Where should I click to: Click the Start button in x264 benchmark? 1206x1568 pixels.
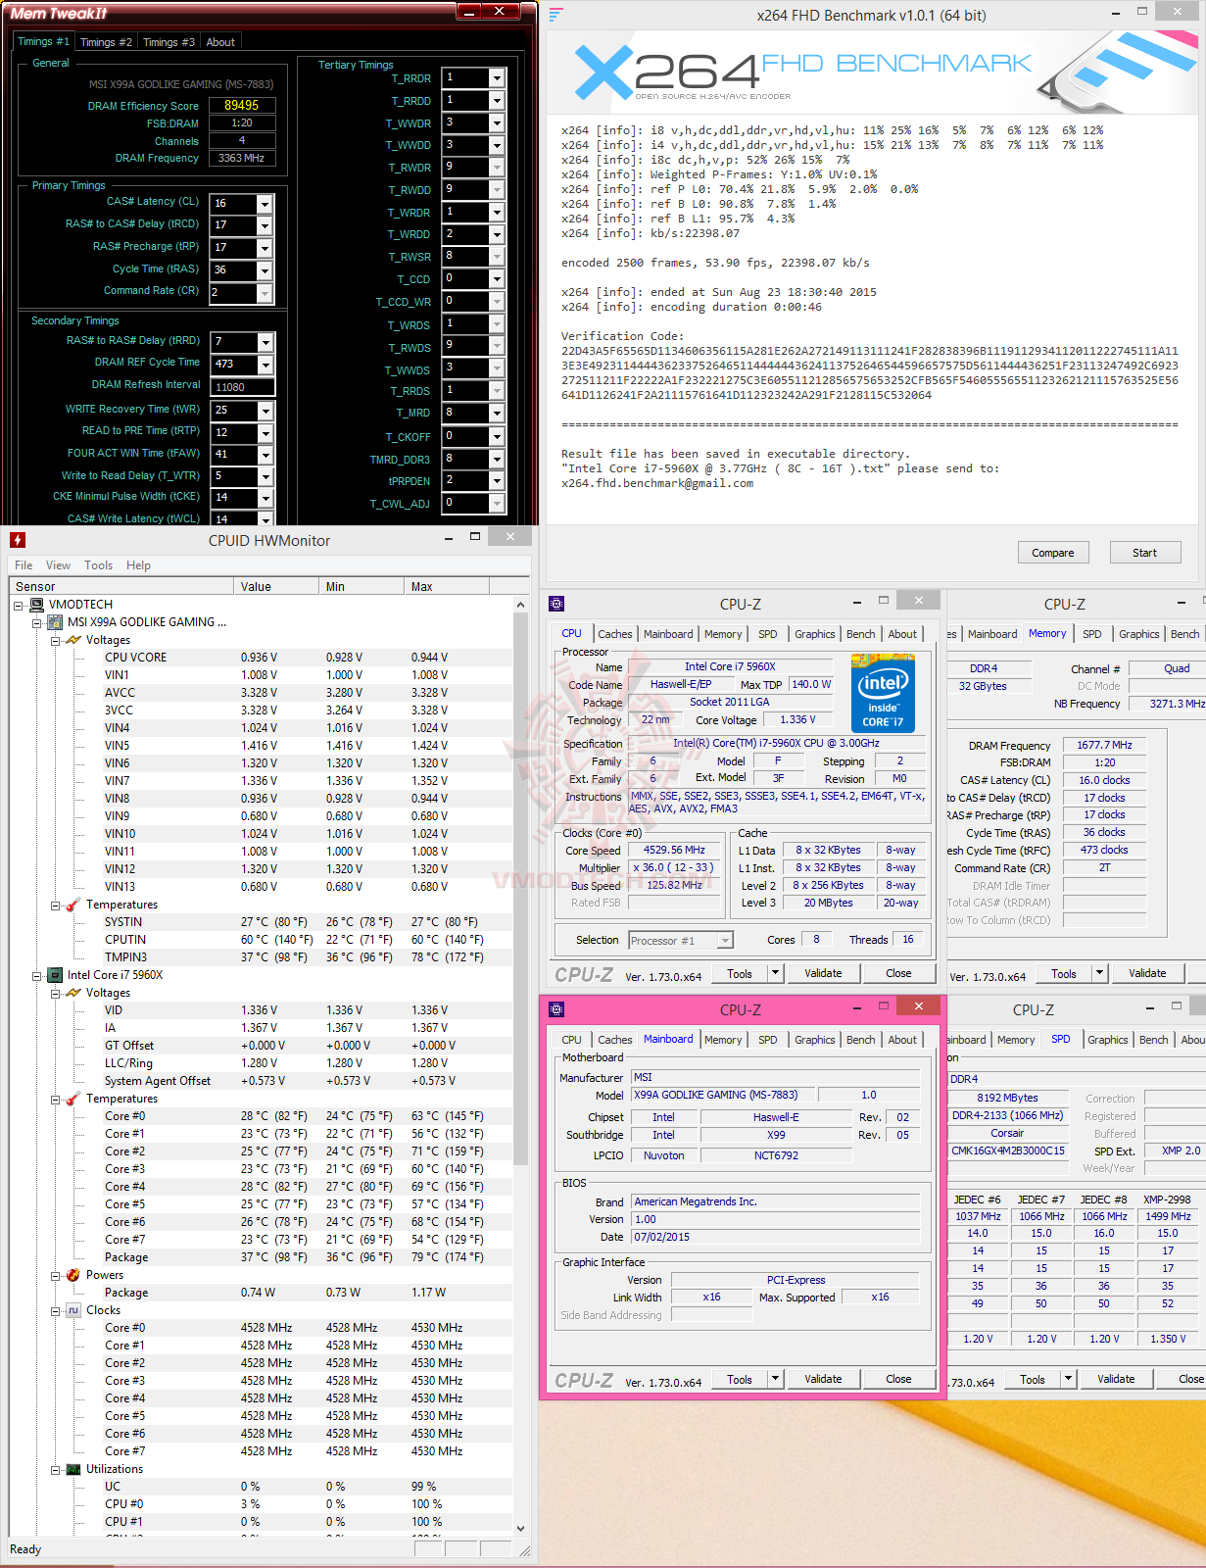pyautogui.click(x=1144, y=553)
